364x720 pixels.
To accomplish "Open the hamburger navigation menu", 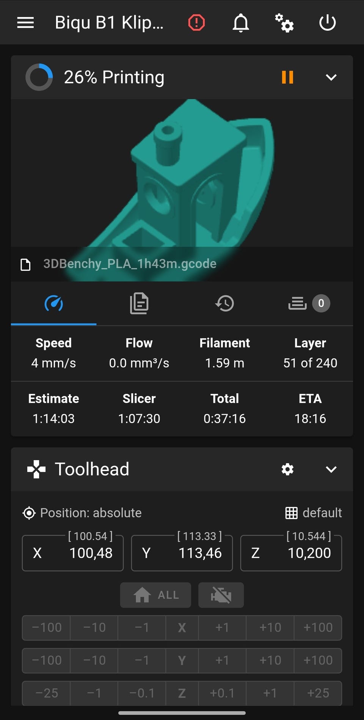I will click(x=25, y=23).
